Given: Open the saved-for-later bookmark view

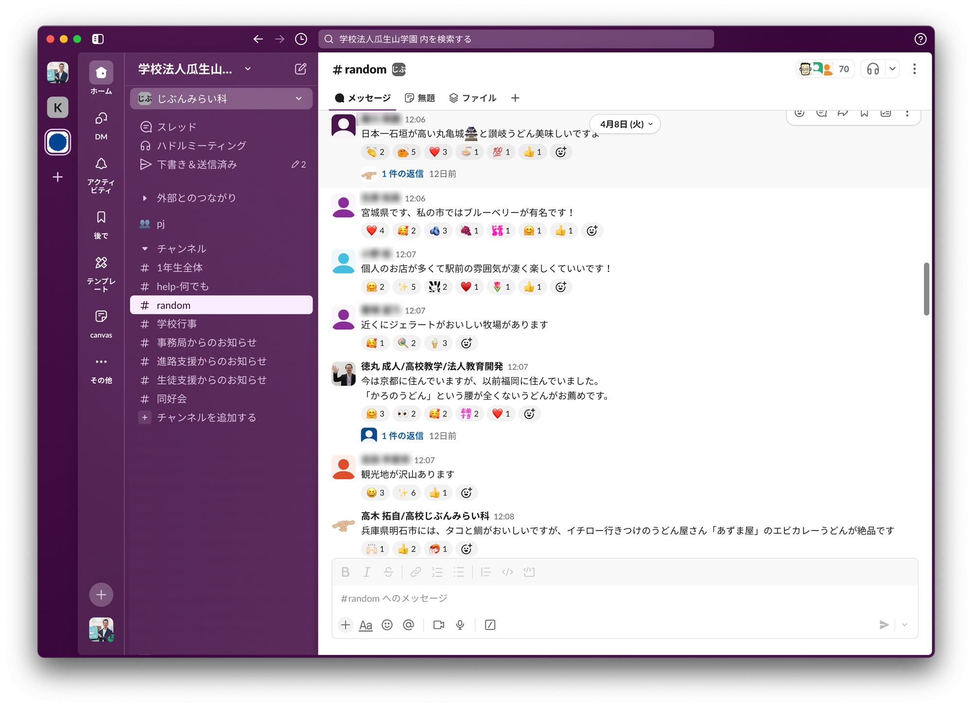Looking at the screenshot, I should click(101, 224).
